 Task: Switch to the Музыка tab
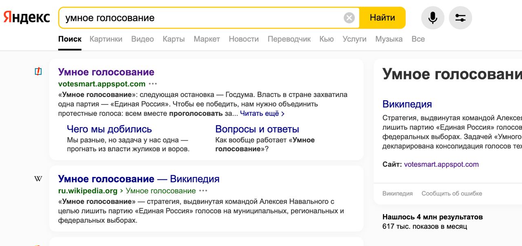[x=389, y=39]
